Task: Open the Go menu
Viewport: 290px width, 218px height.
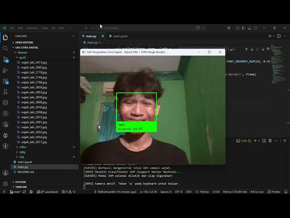Action: (53, 28)
